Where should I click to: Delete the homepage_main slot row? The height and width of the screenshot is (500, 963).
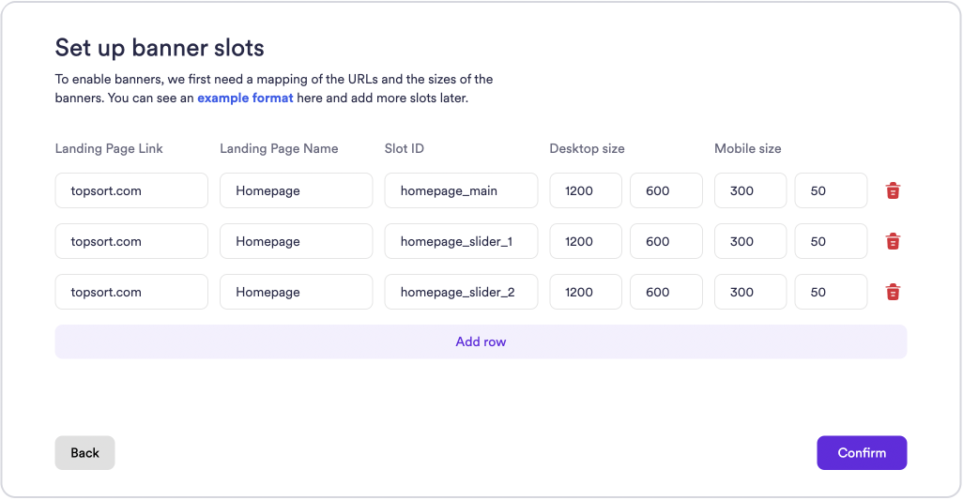coord(893,190)
